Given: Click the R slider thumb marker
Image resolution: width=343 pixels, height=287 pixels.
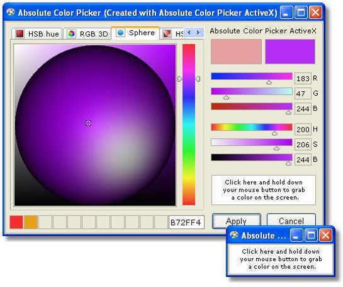Looking at the screenshot, I should [x=269, y=82].
